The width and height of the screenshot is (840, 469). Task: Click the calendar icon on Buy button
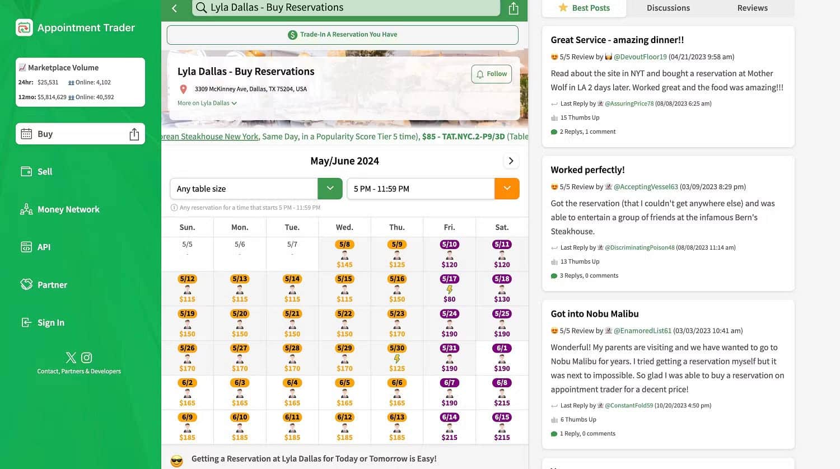coord(26,134)
